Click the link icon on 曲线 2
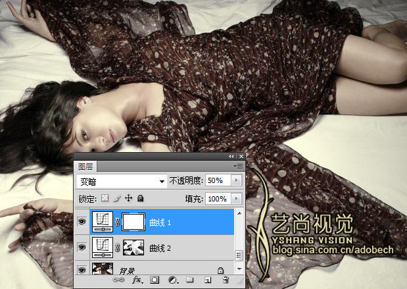This screenshot has width=407, height=289. pos(117,248)
